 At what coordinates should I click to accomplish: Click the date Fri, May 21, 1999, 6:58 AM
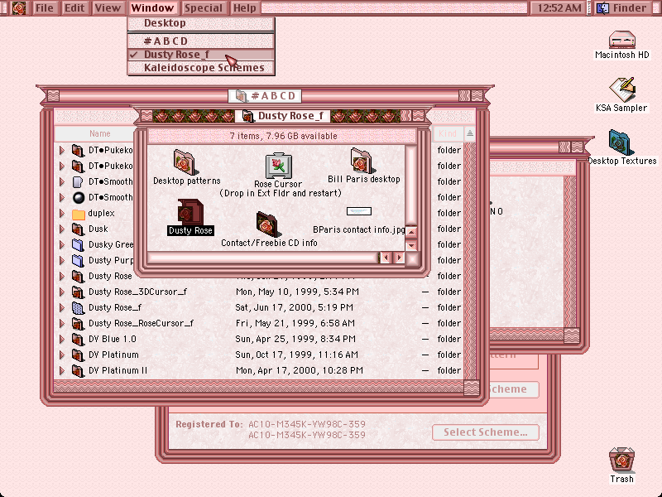coord(295,324)
